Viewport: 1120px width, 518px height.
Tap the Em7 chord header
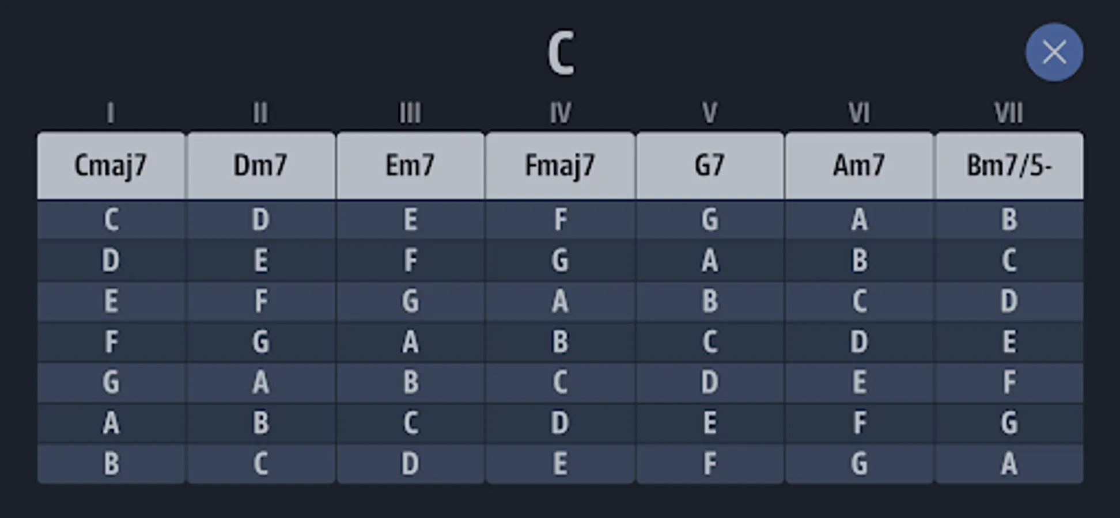[x=410, y=166]
